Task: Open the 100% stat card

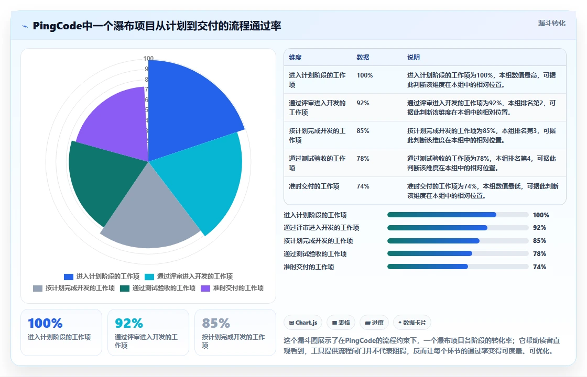Action: 61,332
